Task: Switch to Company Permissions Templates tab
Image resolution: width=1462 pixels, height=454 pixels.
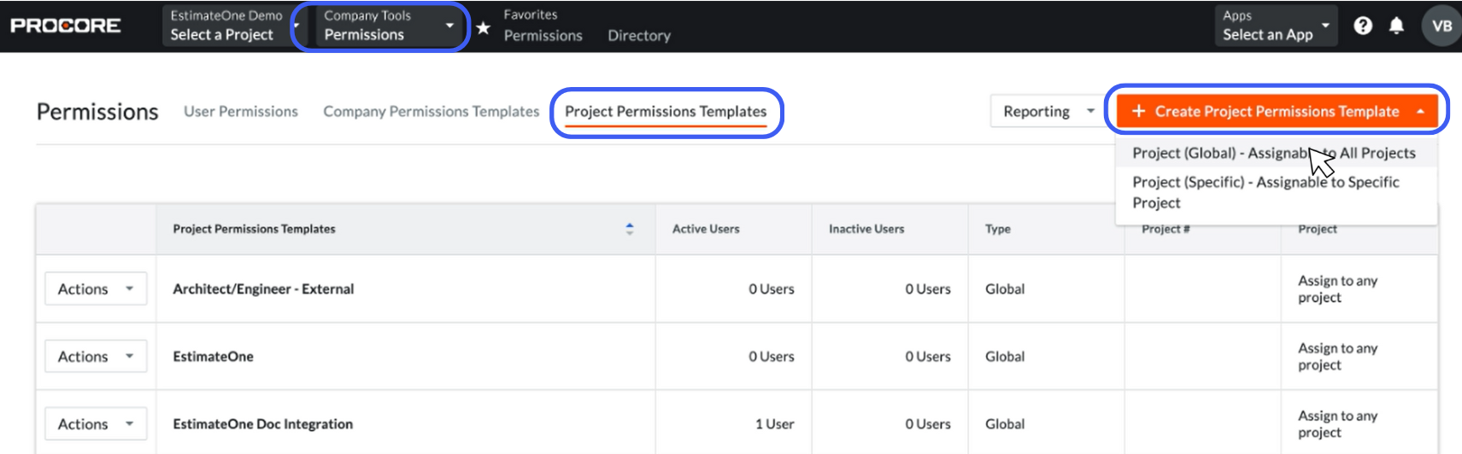Action: click(432, 111)
